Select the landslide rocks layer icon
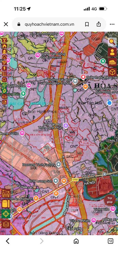Image resolution: width=118 pixels, height=256 pixels. click(x=4, y=96)
